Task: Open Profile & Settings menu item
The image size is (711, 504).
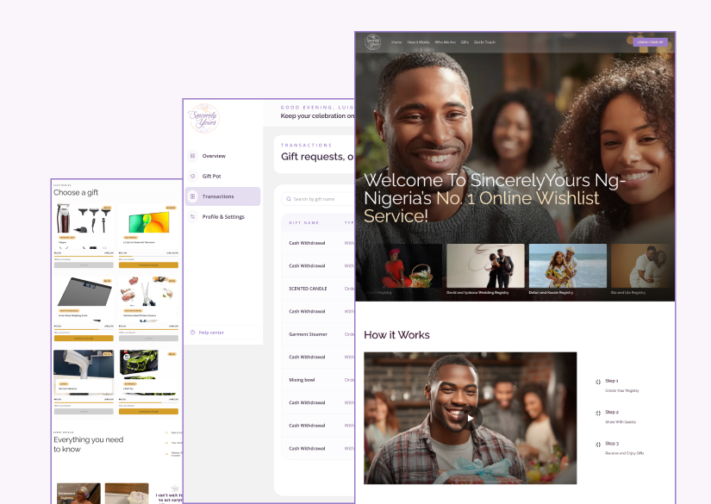Action: click(x=222, y=216)
